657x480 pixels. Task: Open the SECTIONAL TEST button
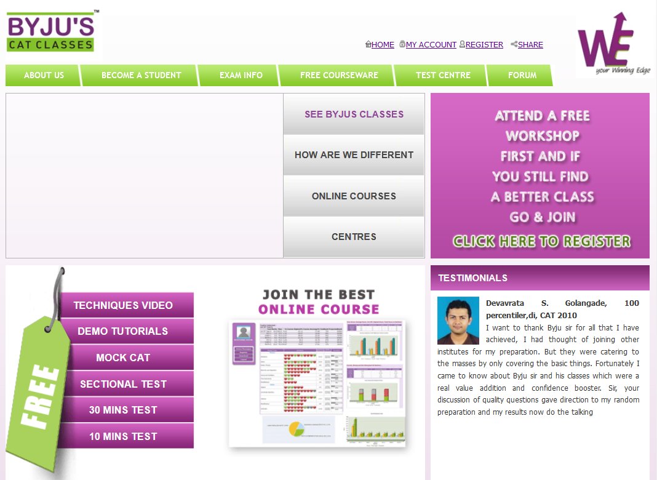click(x=128, y=384)
